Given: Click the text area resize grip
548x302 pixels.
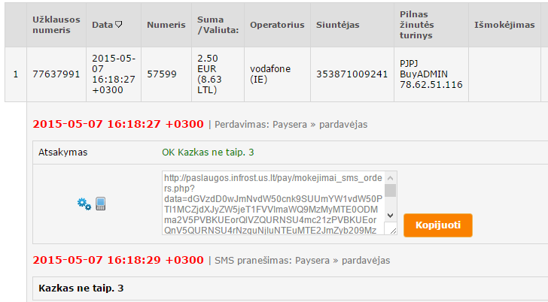Looking at the screenshot, I should [x=393, y=230].
